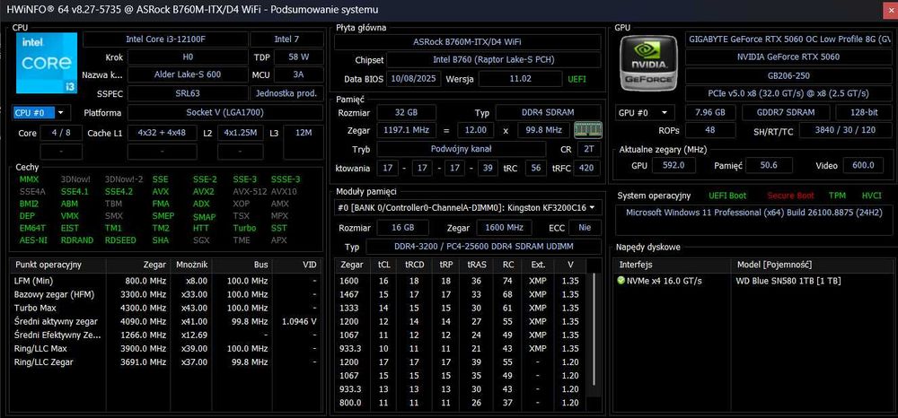Click the GPU memory 7.96 GB value
898x418 pixels.
coord(709,113)
